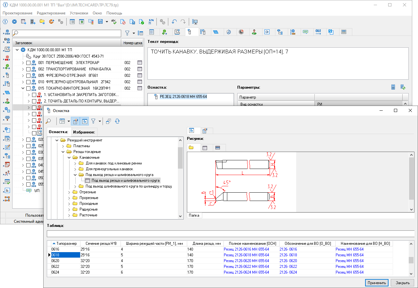This screenshot has width=418, height=288.
Task: Check the box for 001 ПЕРЕМЕЩЕНИЕ ЭЛЕКТРОКАР
Action: 28,63
